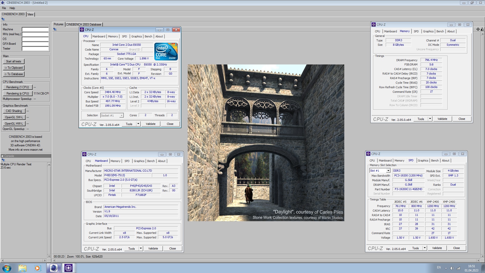Switch to SPD tab in the Mainboard window

click(127, 161)
